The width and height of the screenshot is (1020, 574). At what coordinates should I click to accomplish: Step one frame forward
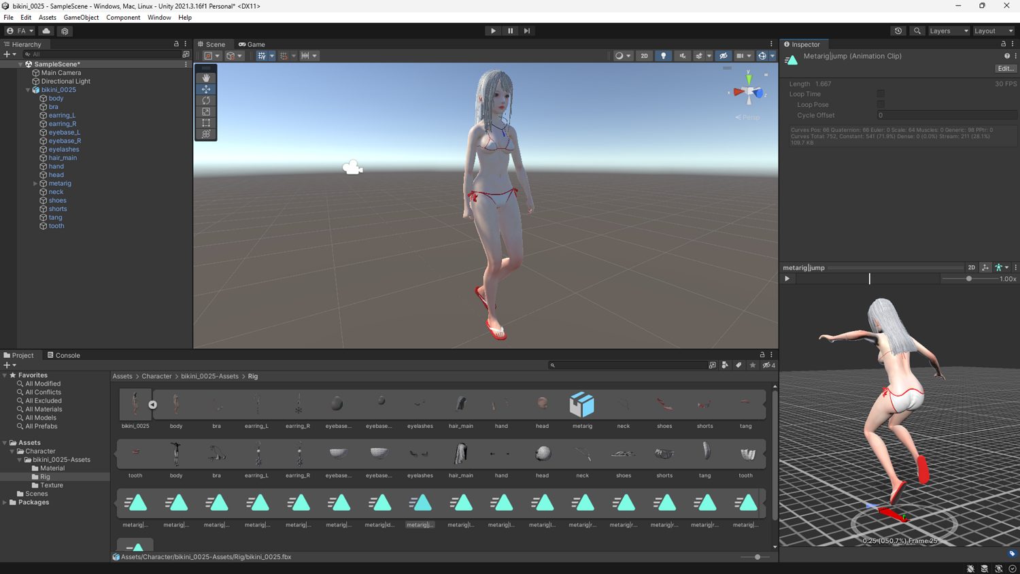[527, 31]
